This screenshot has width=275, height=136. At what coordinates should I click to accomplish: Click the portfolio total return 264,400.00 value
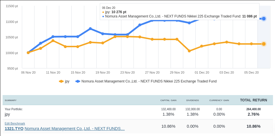(x=253, y=109)
